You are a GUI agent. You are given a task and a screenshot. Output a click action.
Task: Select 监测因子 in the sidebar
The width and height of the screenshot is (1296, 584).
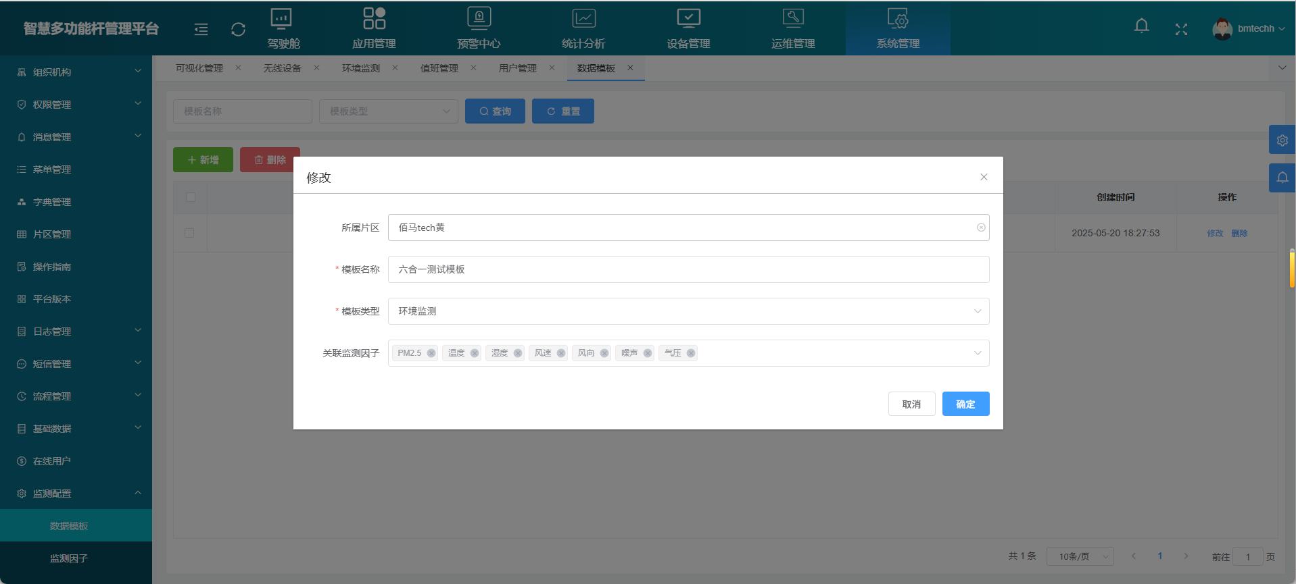69,558
